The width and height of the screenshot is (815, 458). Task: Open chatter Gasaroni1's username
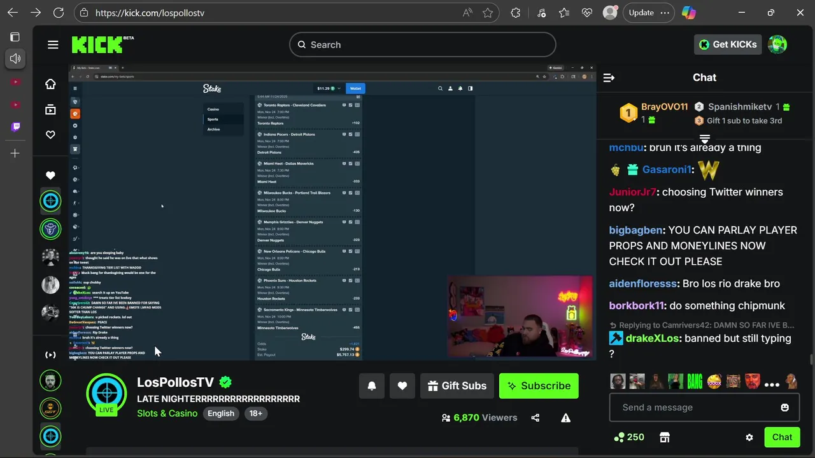pyautogui.click(x=667, y=170)
